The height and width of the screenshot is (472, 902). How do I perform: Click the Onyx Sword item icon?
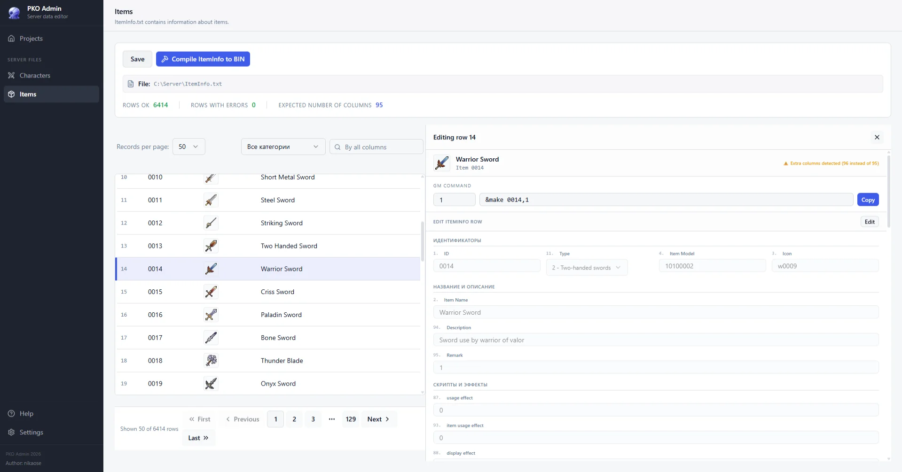(x=211, y=383)
